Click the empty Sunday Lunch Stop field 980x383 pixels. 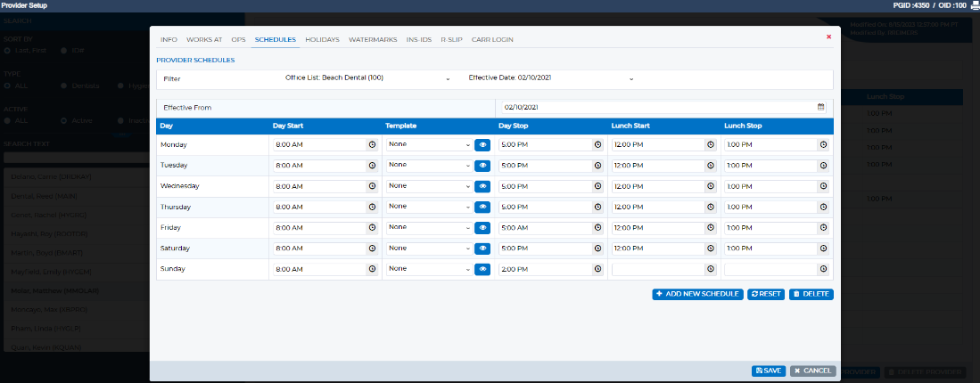pyautogui.click(x=770, y=269)
